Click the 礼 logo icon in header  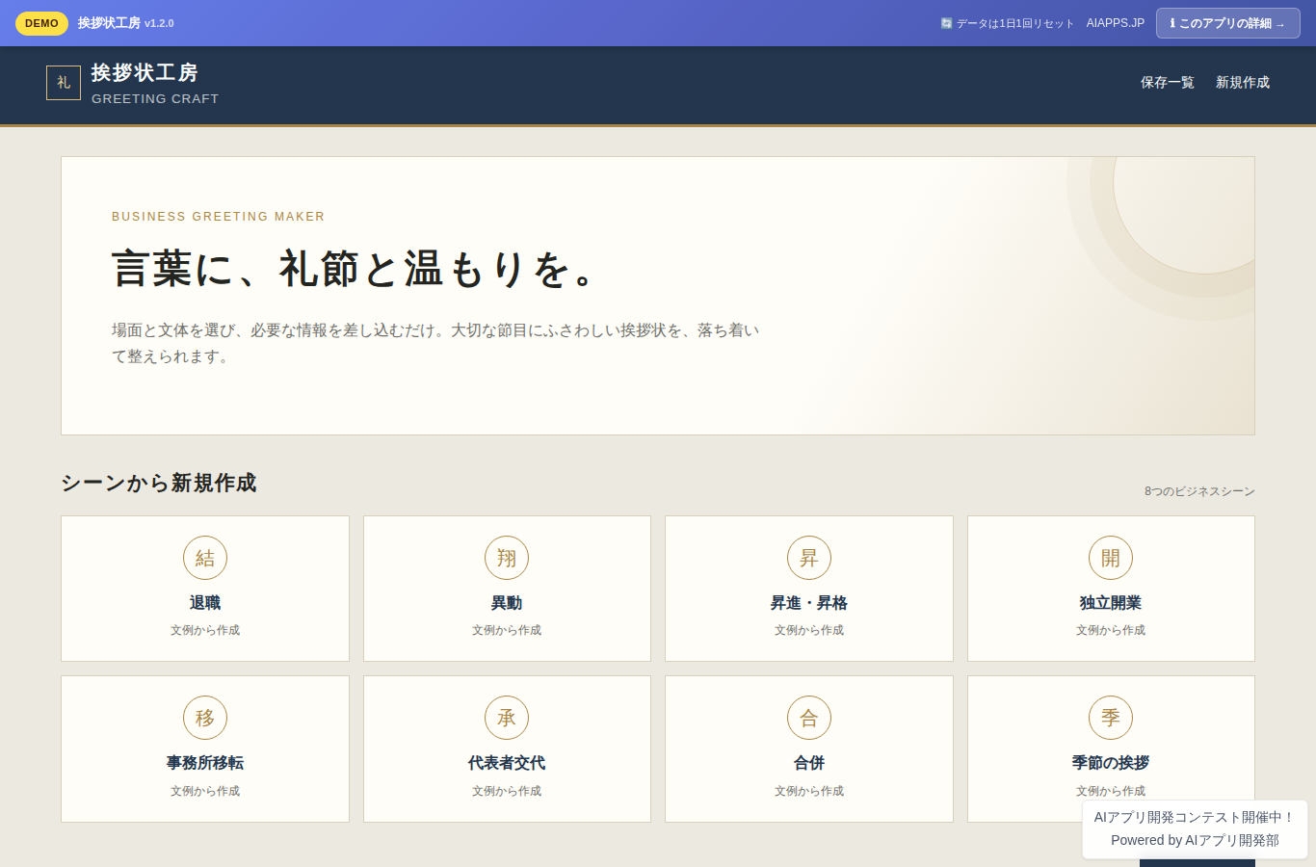tap(64, 83)
